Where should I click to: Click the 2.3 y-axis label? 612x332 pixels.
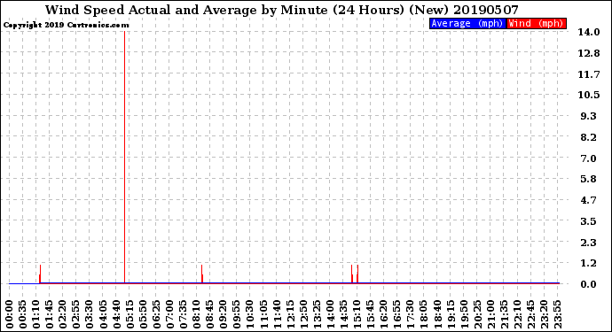[589, 243]
